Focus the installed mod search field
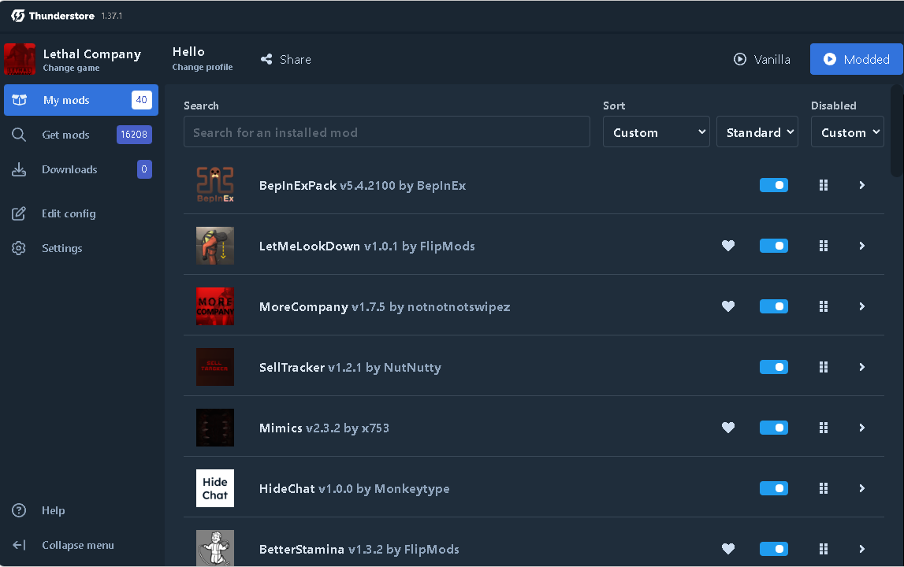The image size is (904, 567). (x=387, y=132)
